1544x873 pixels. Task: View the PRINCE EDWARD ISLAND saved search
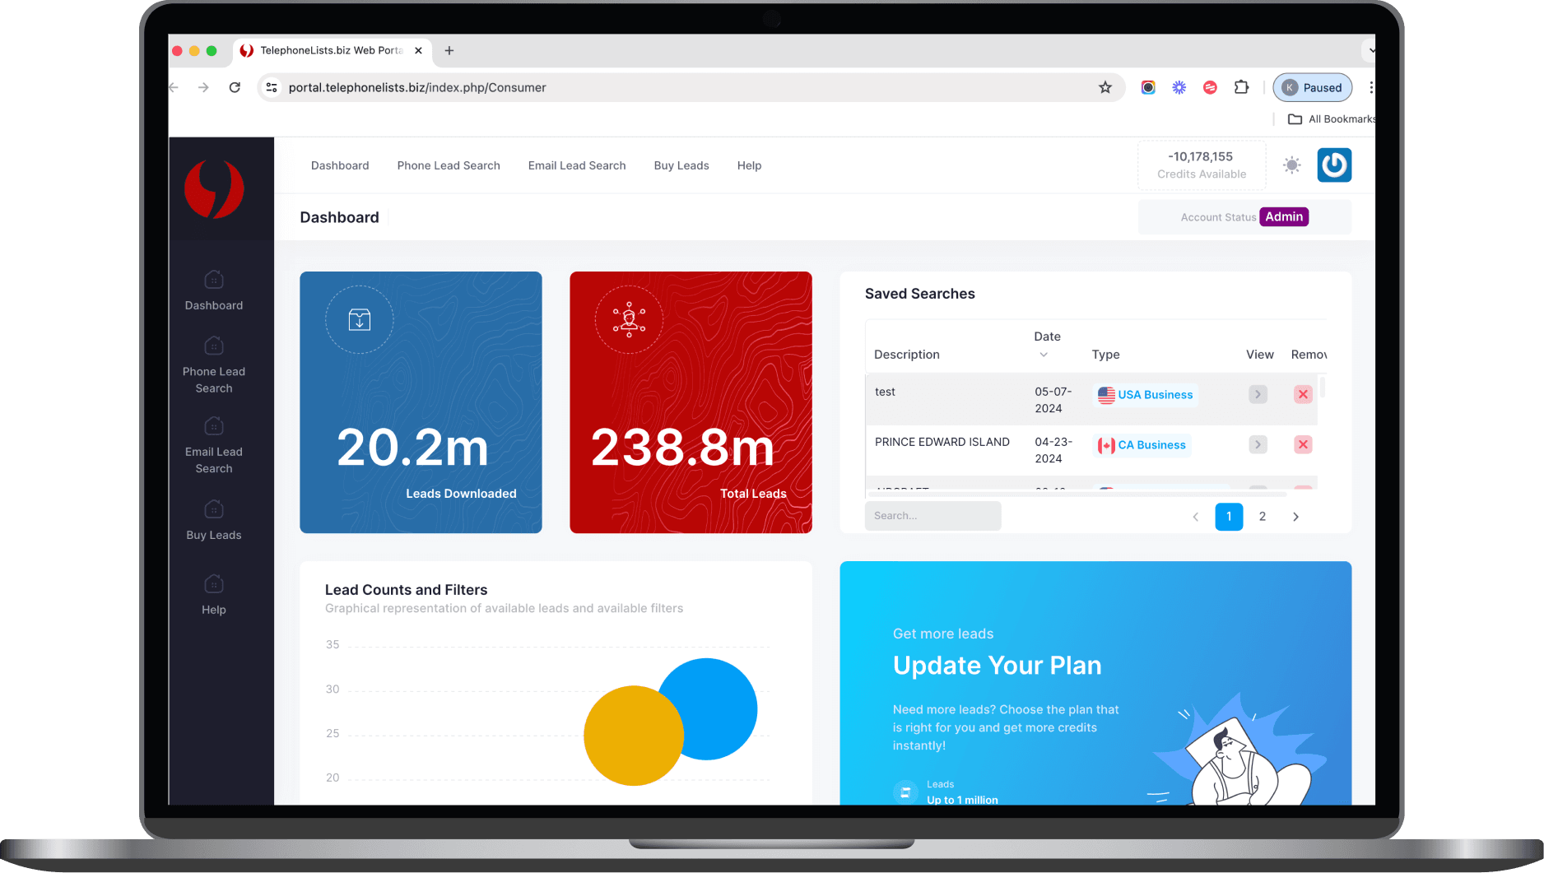1258,444
